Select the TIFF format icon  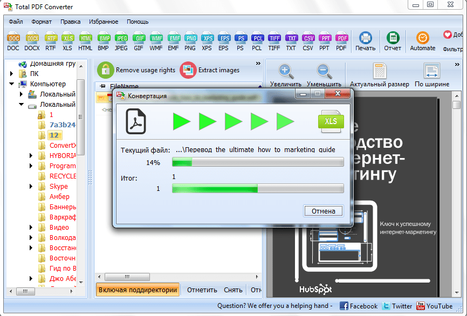(274, 38)
